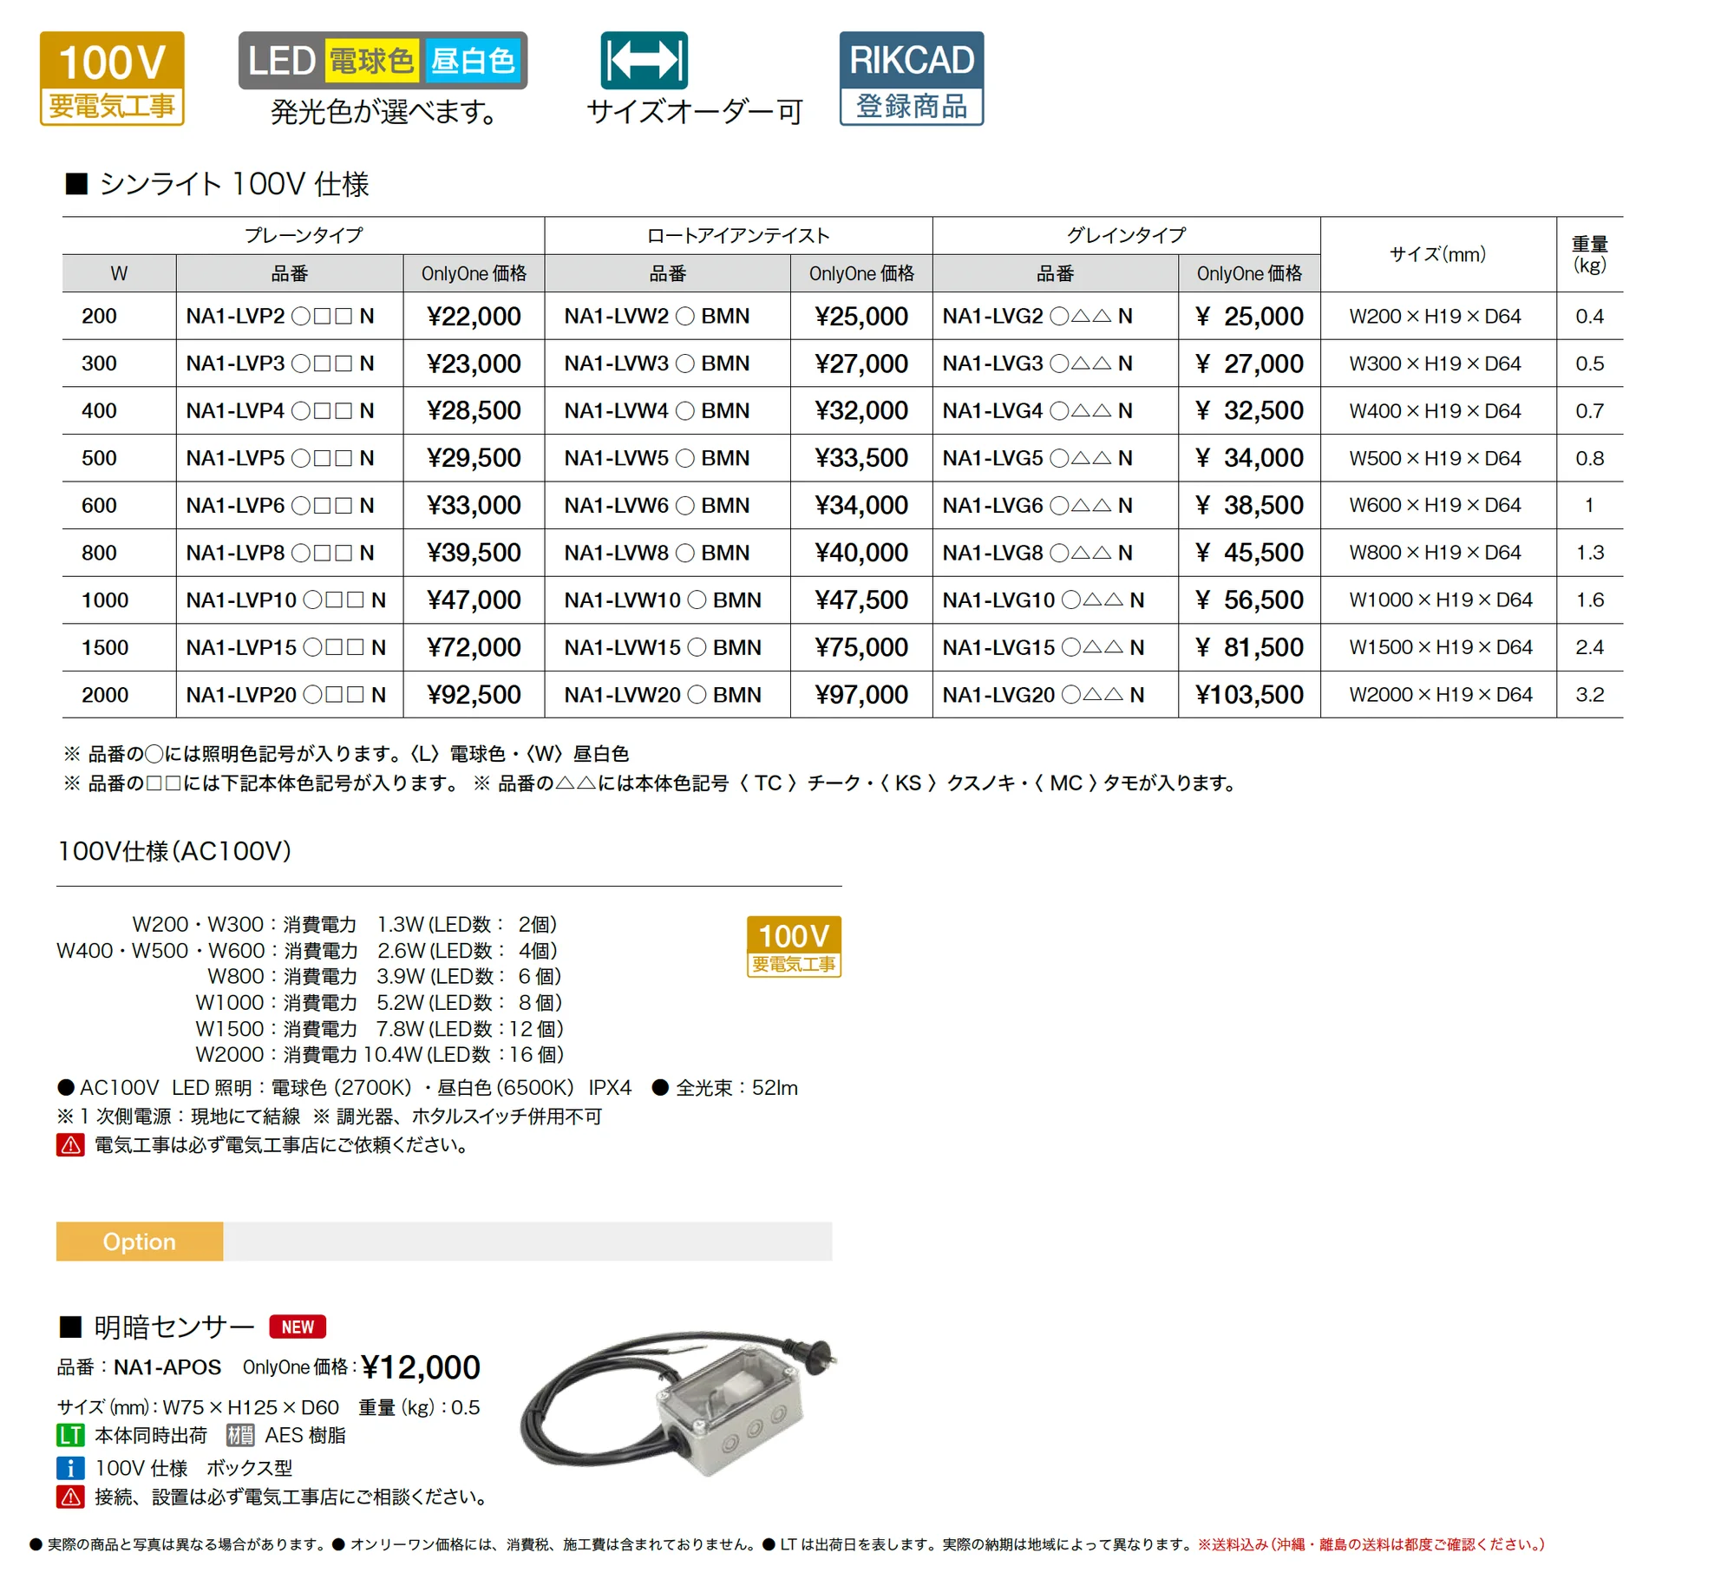Click the small 100V badge beside power specs
This screenshot has width=1734, height=1579.
point(794,947)
